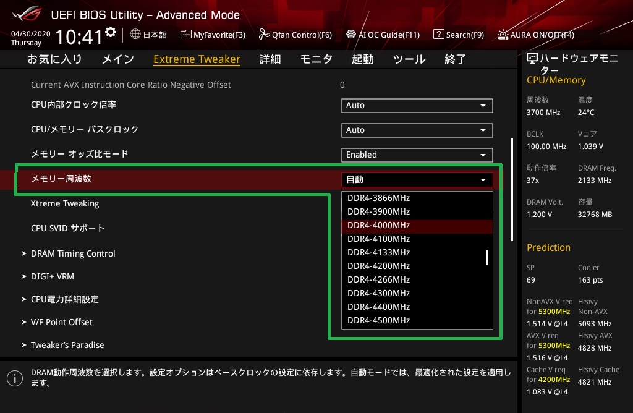The image size is (633, 413).
Task: Select Extreme Tweaker tab
Action: pos(197,59)
